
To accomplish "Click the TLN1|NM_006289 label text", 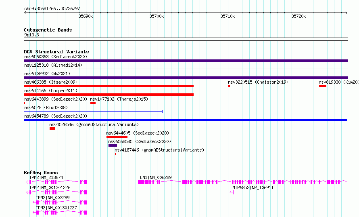I will 154,177.
